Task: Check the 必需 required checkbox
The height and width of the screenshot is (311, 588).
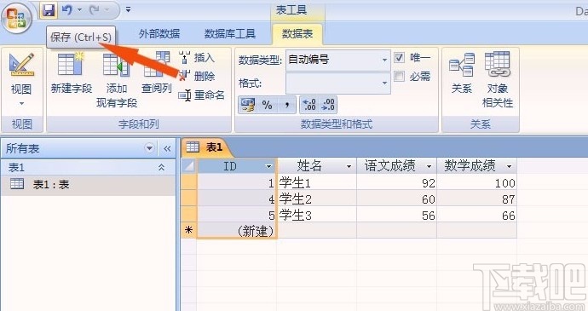Action: click(x=399, y=77)
